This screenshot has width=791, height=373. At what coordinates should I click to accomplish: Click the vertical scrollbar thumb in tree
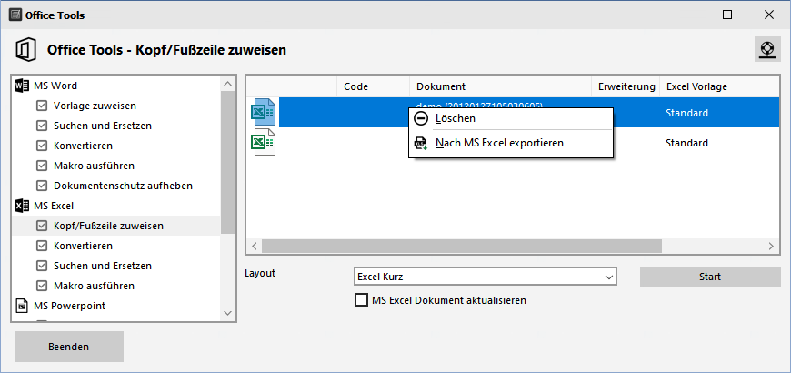227,163
